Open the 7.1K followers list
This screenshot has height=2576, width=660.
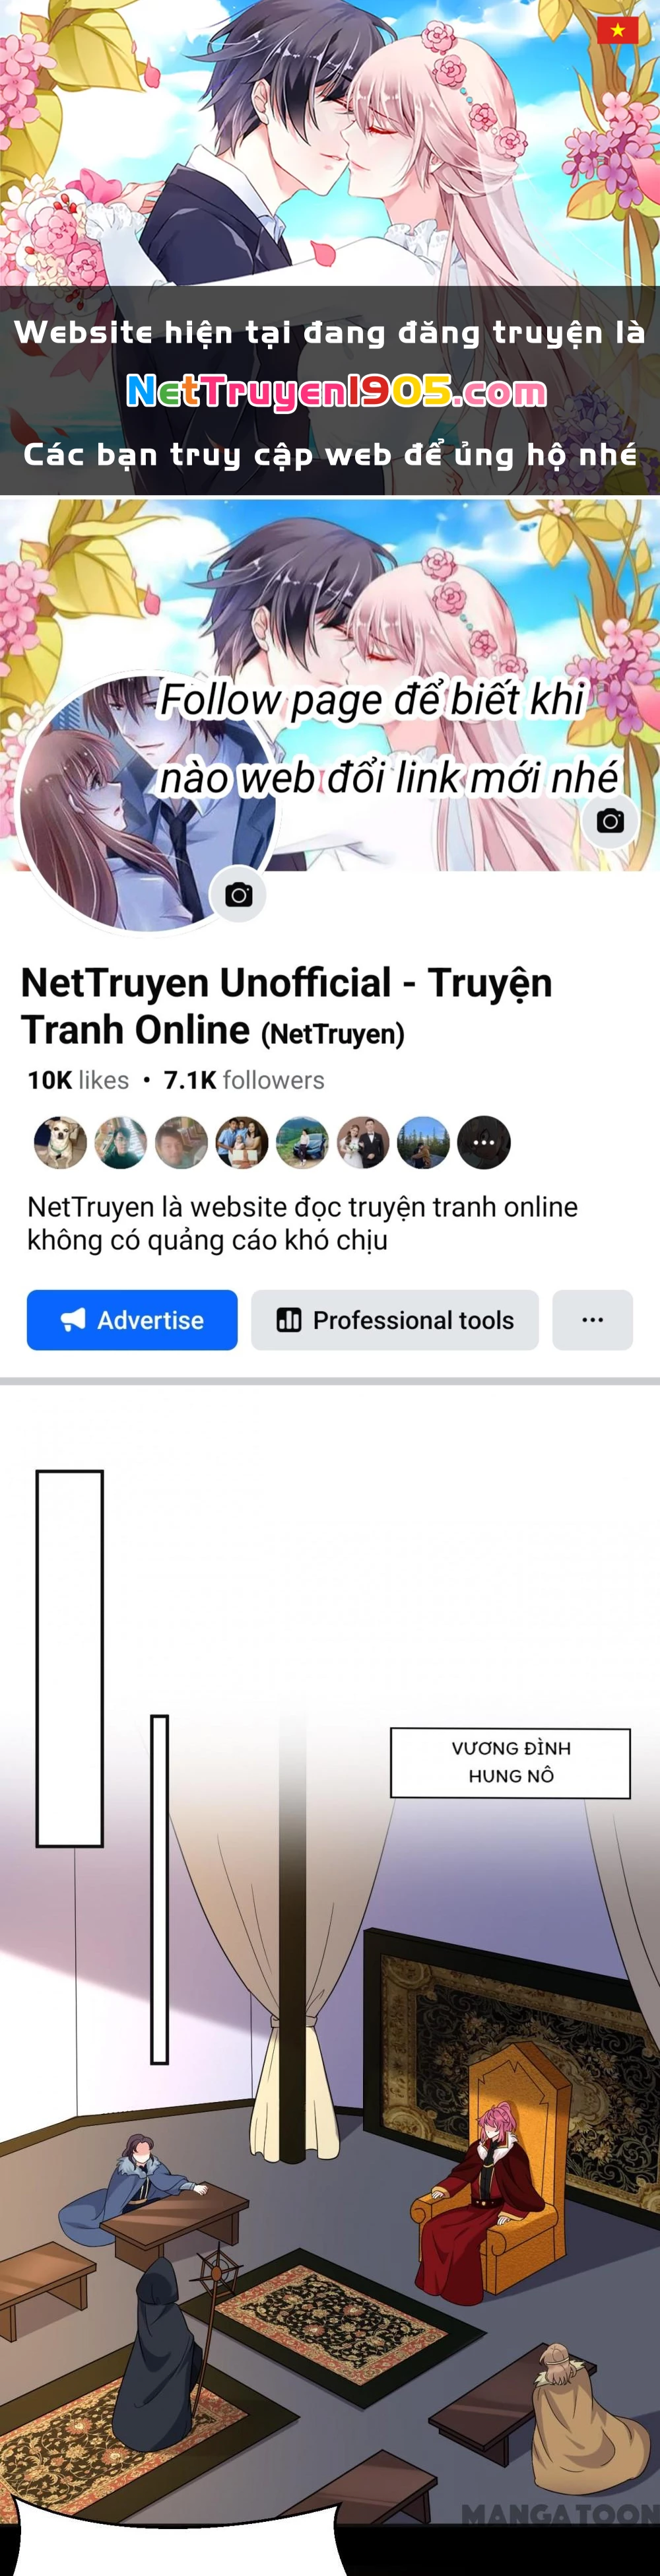[x=244, y=1080]
